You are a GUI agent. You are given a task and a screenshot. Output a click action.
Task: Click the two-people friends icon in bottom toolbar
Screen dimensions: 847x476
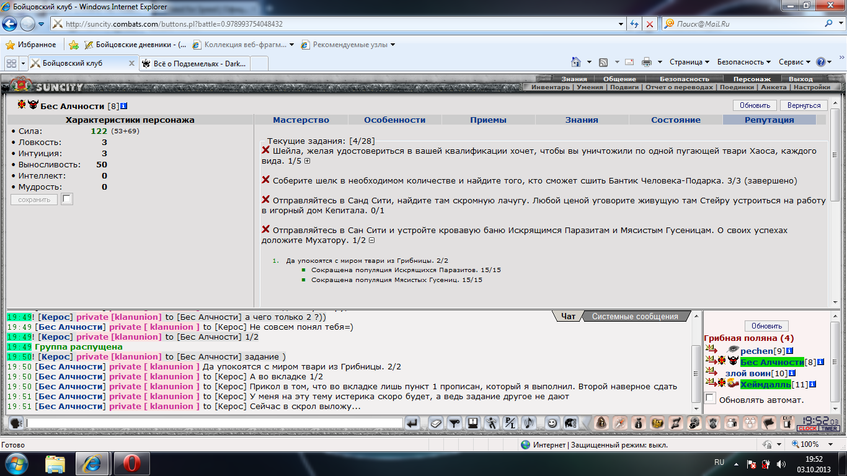click(x=732, y=423)
